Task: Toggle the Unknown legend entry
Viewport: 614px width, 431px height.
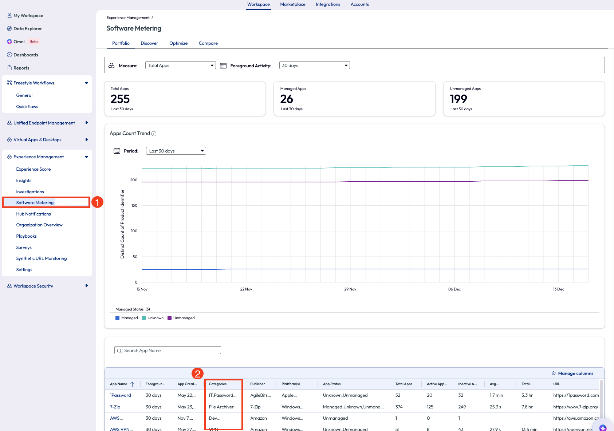Action: pos(144,318)
